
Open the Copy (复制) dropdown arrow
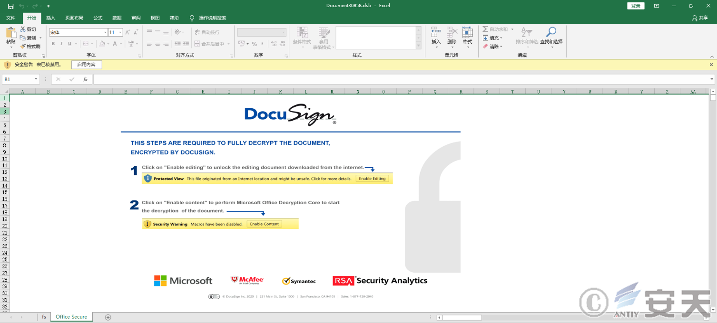pos(40,38)
